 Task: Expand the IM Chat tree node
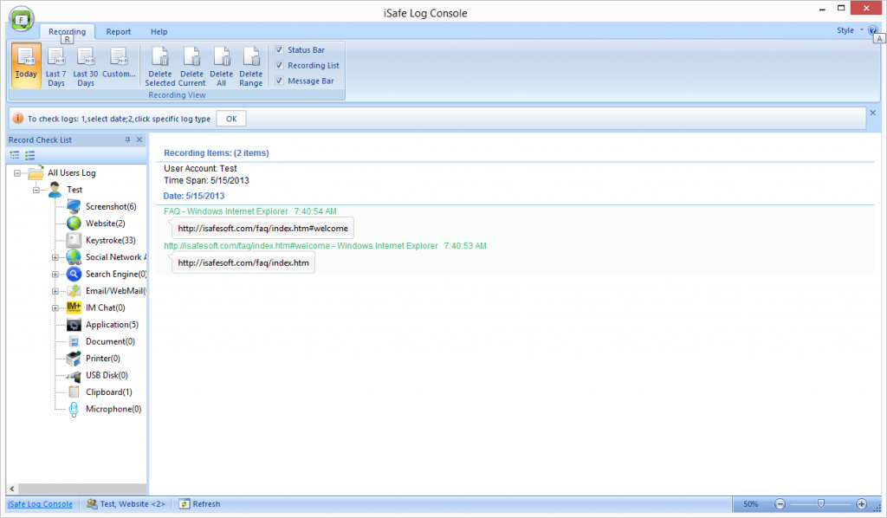pos(55,308)
